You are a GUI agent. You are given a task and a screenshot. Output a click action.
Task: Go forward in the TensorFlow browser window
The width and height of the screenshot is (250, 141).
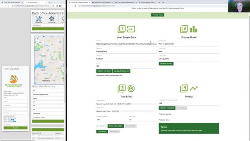click(72, 6)
